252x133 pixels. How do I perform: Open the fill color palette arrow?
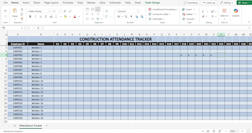[x=70, y=17]
